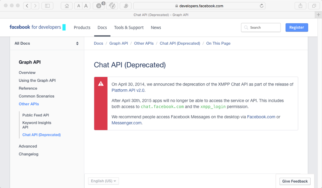Click the facebook for developers logo
The height and width of the screenshot is (188, 322).
click(38, 27)
